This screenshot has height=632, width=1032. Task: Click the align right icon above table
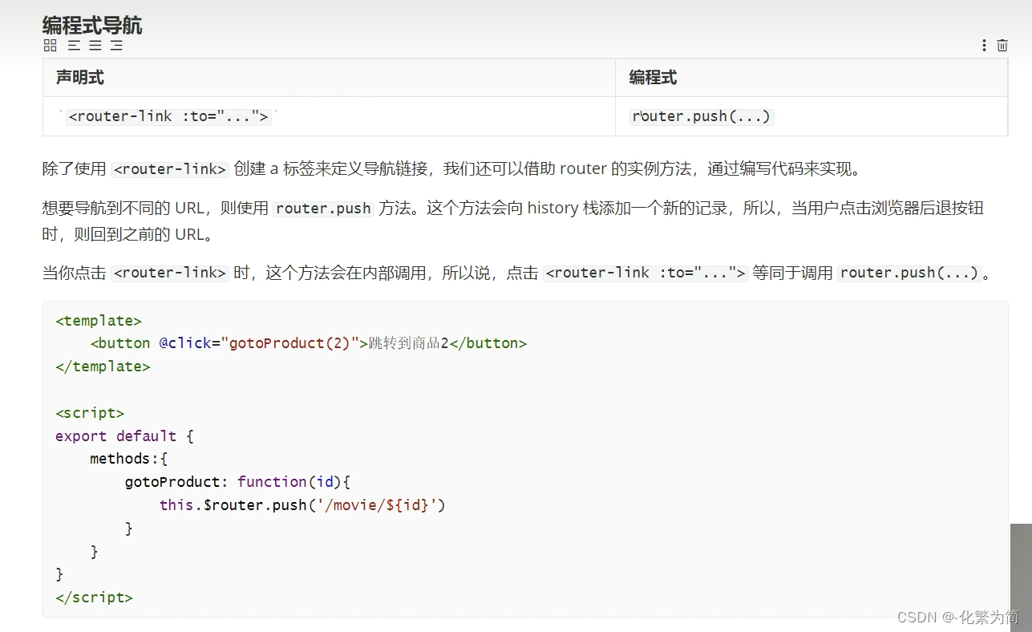click(x=116, y=46)
